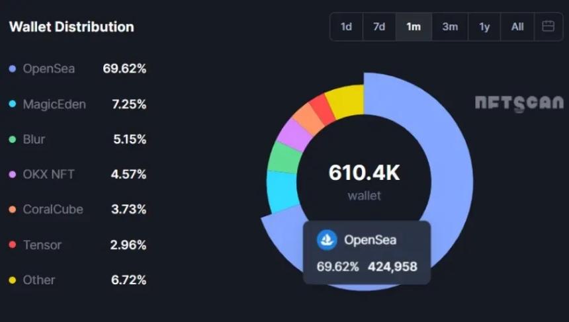The width and height of the screenshot is (569, 322).
Task: Click the CoralCube legend label
Action: point(53,210)
